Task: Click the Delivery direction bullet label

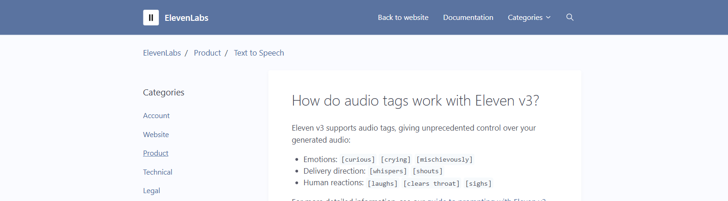Action: (x=335, y=171)
